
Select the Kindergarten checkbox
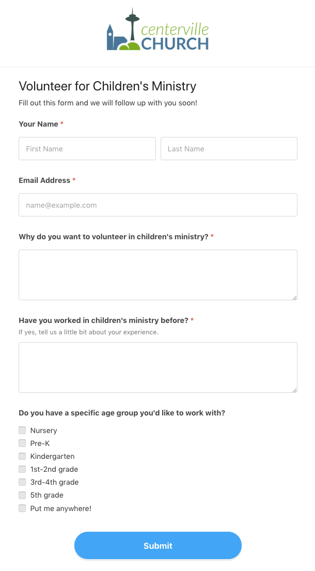pos(22,456)
